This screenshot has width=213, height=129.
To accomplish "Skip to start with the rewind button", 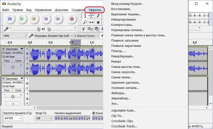I will point(46,19).
